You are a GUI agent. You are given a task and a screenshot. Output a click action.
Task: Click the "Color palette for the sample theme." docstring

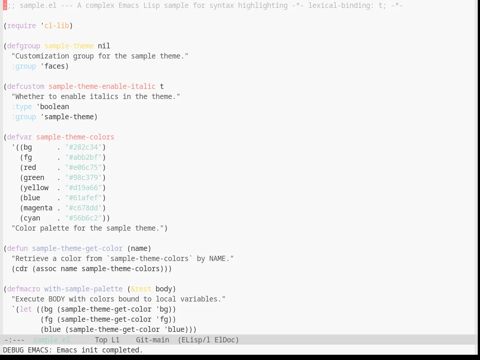[87, 228]
